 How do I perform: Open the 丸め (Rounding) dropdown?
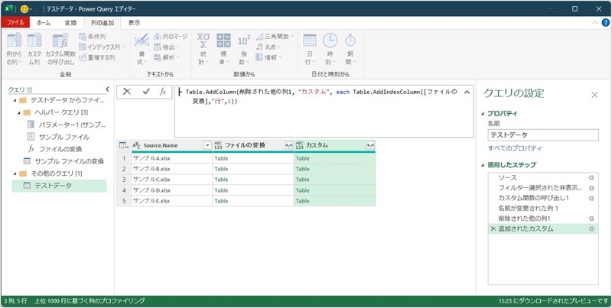[269, 47]
